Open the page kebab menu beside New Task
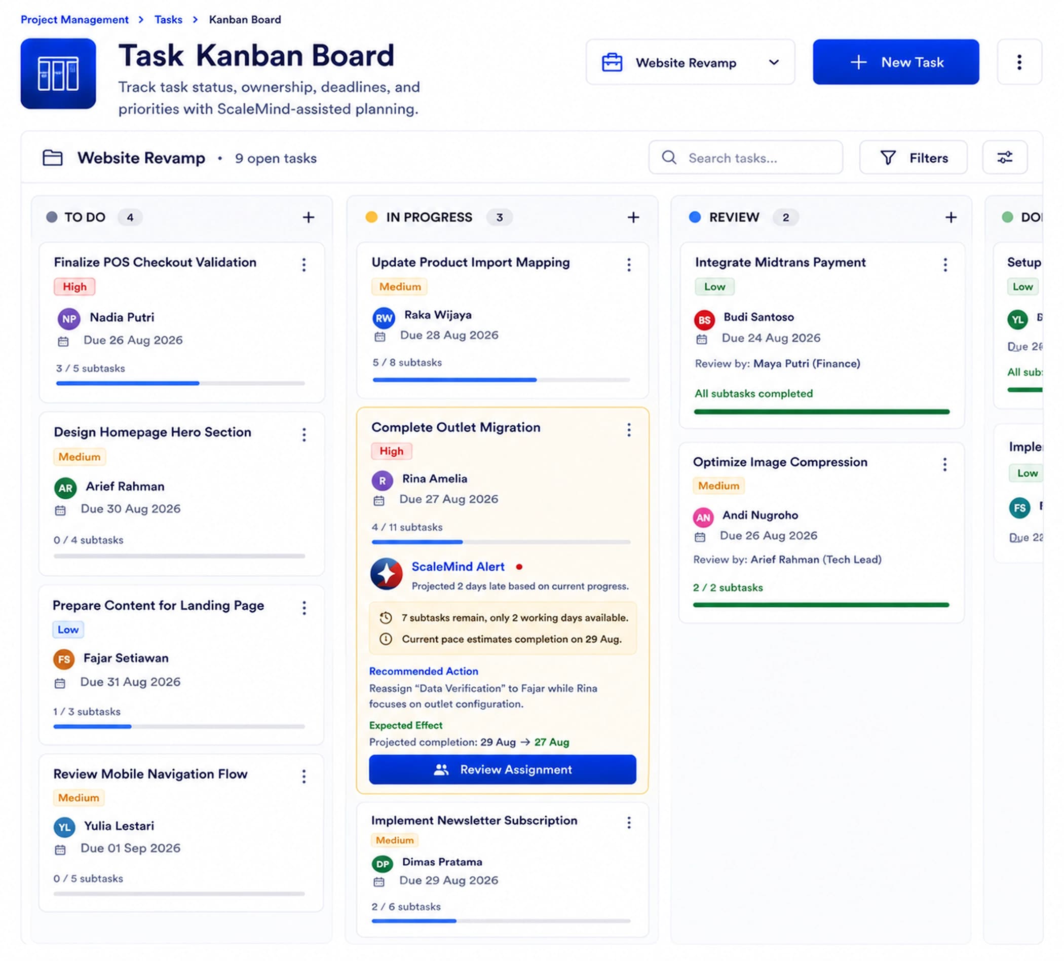This screenshot has width=1064, height=961. click(x=1019, y=62)
